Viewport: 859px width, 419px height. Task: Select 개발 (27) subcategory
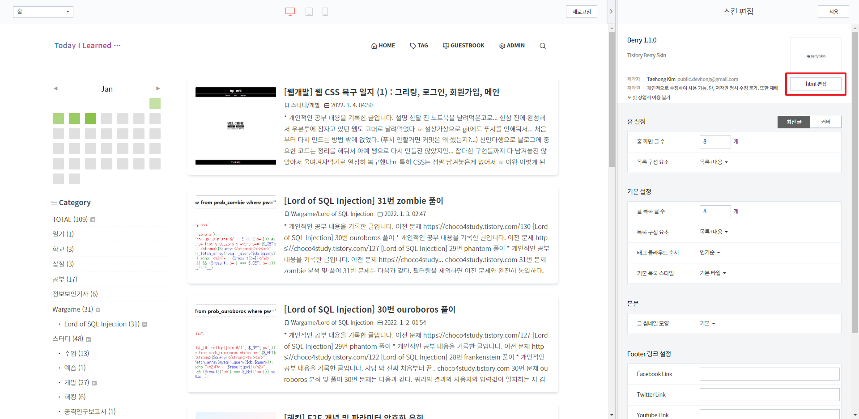(x=77, y=382)
